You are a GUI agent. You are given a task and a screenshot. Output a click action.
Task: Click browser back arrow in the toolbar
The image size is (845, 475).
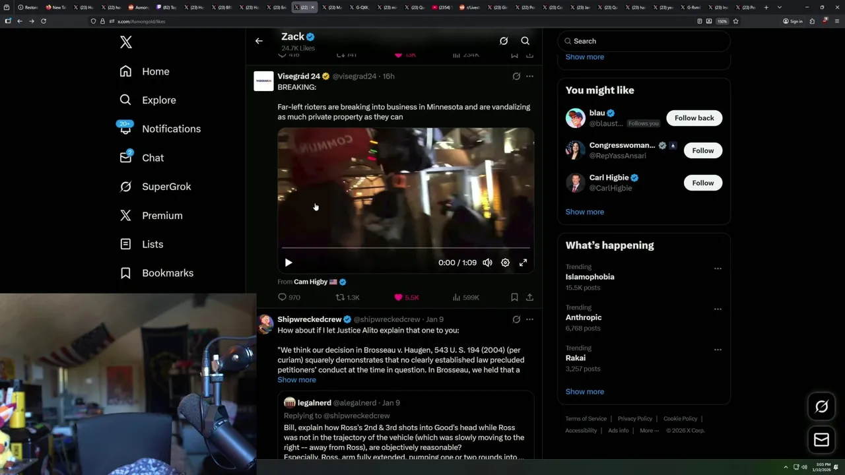click(20, 21)
